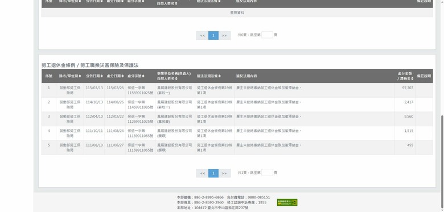Click document number 11169911085號
The width and height of the screenshot is (444, 212).
pyautogui.click(x=141, y=136)
